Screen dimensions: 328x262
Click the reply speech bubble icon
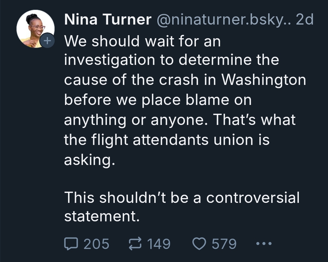coord(71,244)
